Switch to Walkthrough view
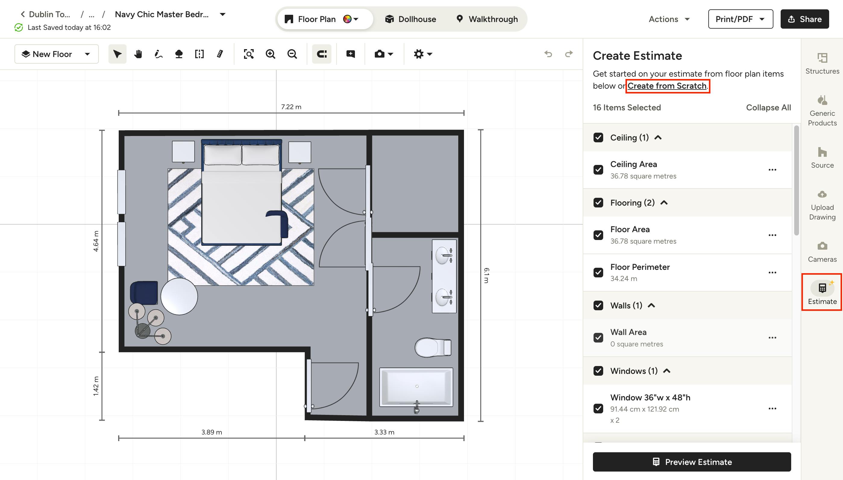 click(x=487, y=19)
